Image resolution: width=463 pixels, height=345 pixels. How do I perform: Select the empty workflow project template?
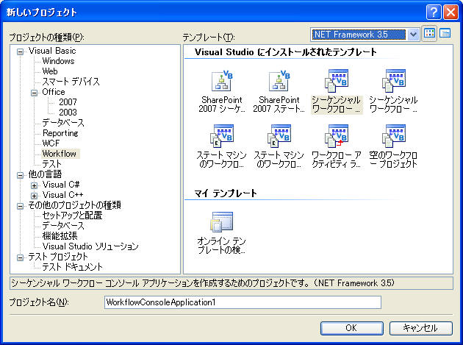point(394,146)
